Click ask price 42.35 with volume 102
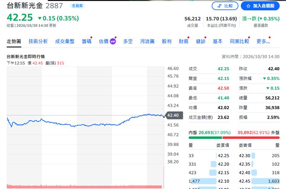 tap(245, 164)
